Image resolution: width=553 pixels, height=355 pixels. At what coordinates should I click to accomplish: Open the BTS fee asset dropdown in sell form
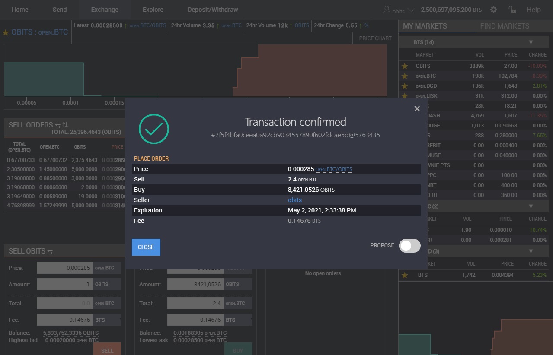107,320
